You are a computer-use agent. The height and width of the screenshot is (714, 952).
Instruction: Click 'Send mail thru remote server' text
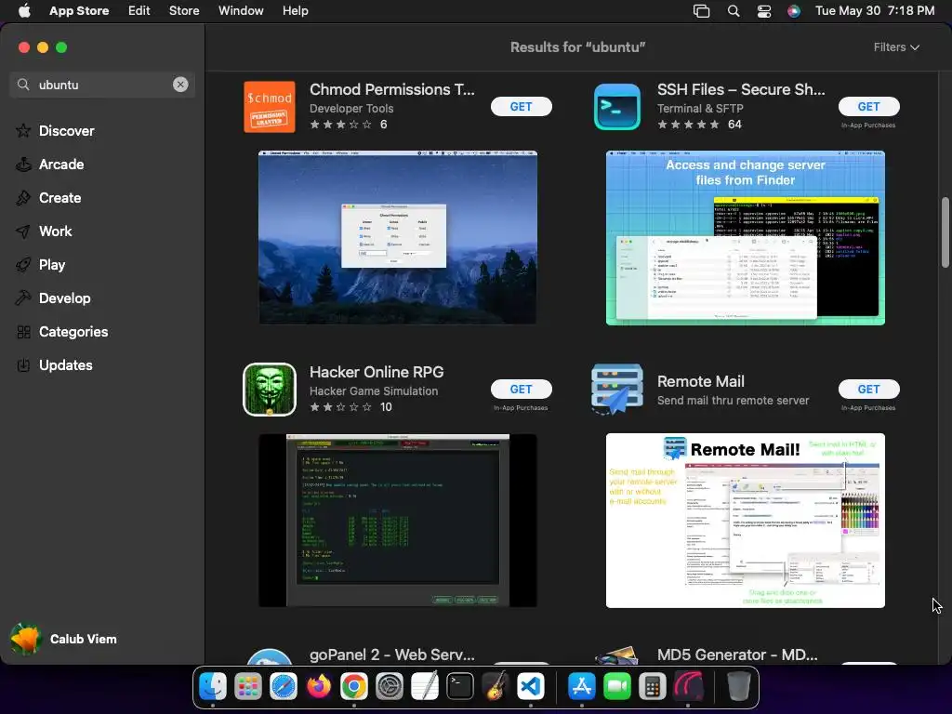click(733, 400)
